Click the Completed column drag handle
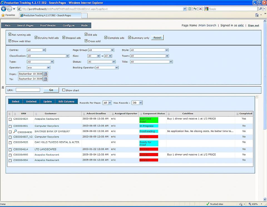The height and width of the screenshot is (207, 267). 238,114
